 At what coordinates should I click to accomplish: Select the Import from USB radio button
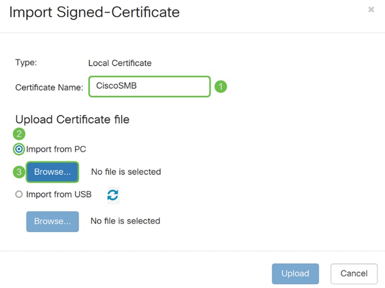pos(19,194)
